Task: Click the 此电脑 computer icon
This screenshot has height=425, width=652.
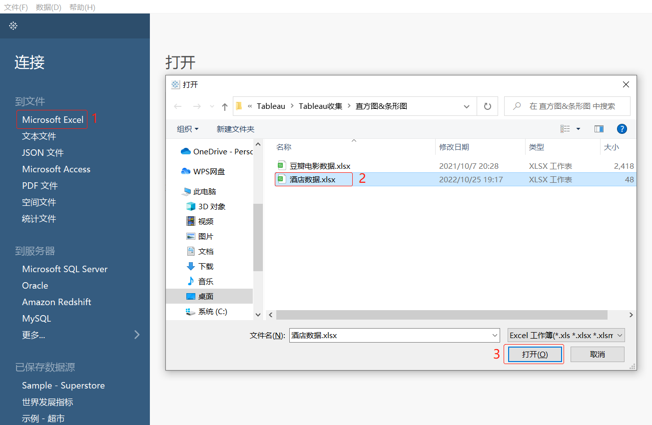Action: pos(186,191)
